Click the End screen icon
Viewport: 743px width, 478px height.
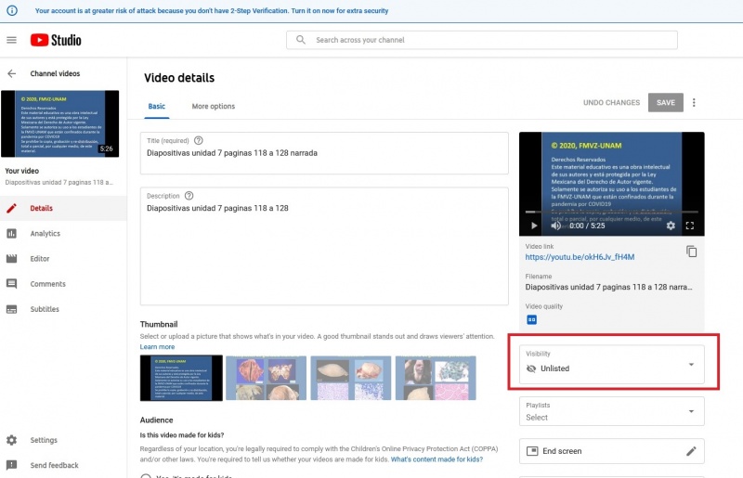coord(532,451)
